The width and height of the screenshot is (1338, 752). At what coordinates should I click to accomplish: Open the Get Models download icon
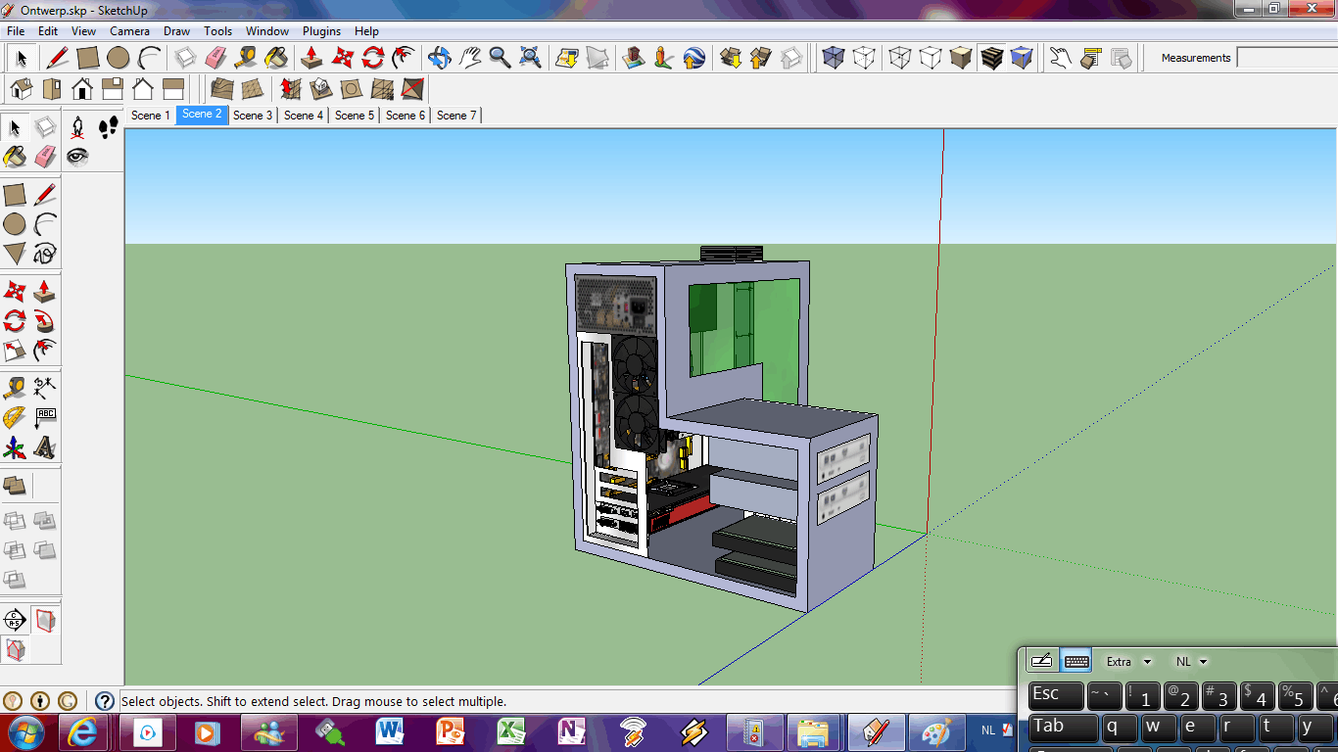tap(731, 57)
